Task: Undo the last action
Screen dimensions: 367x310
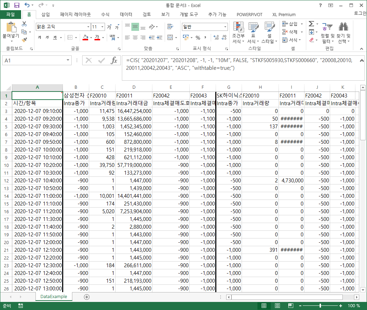Action: (x=27, y=5)
